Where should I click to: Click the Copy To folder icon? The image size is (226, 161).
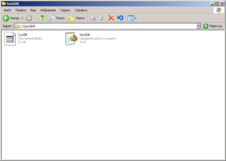(x=102, y=18)
